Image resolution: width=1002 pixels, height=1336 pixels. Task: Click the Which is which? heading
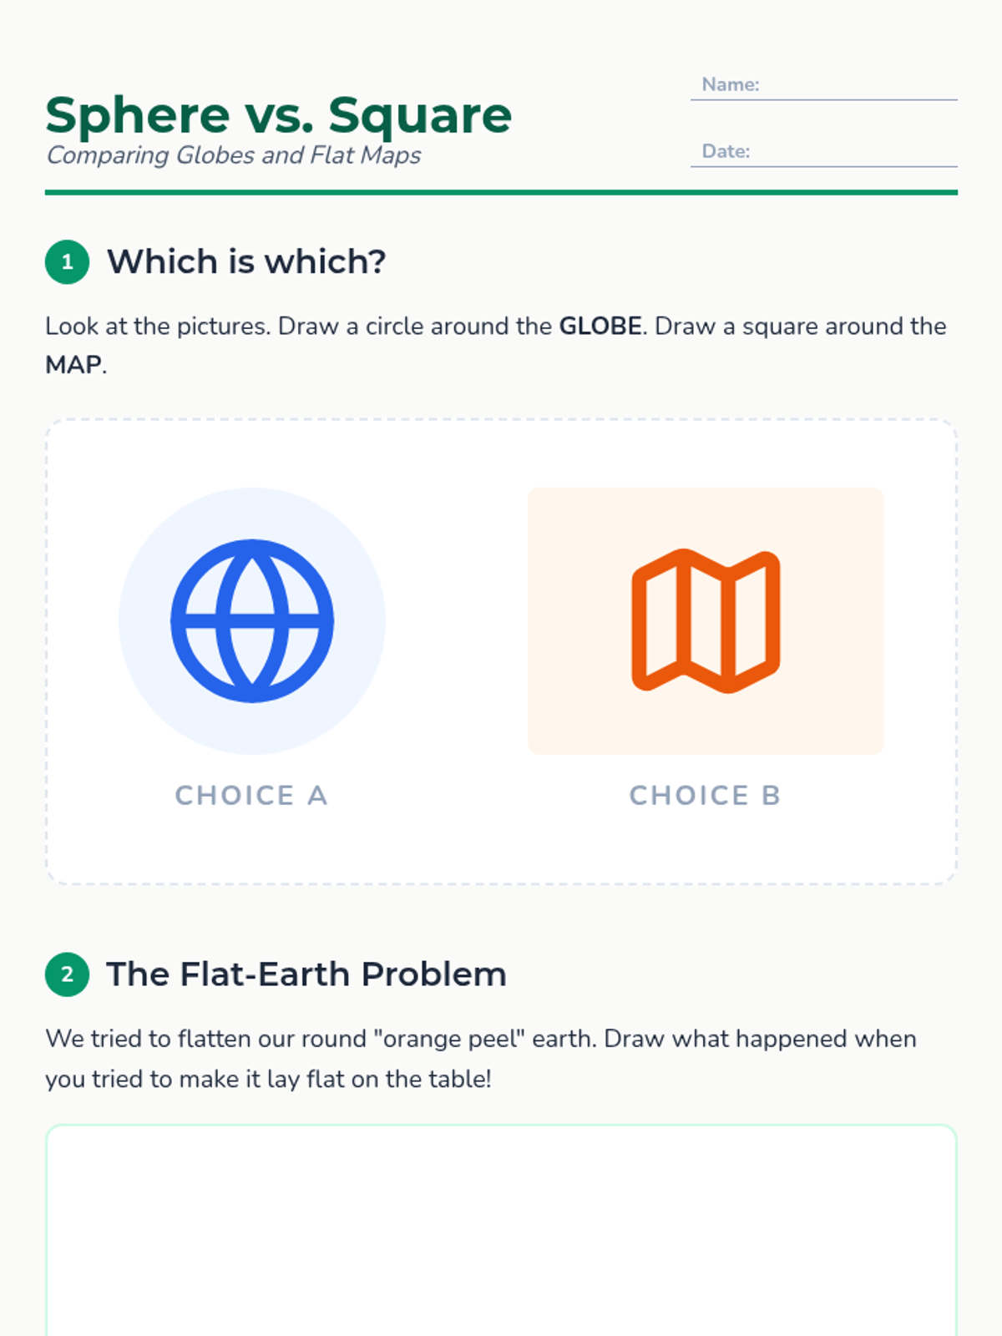pyautogui.click(x=246, y=262)
